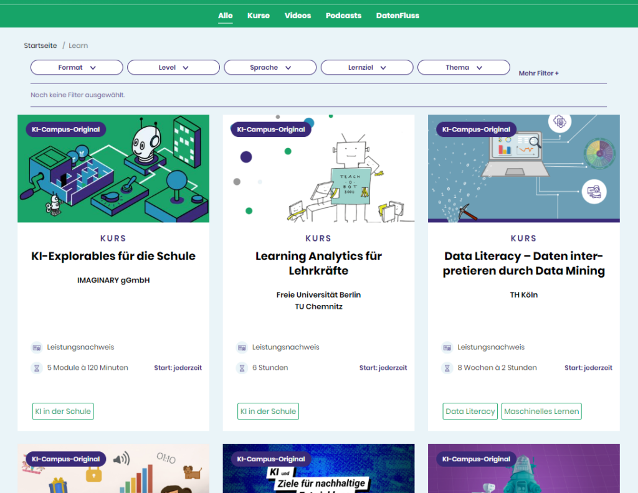
Task: Select the Data Literacy tag button
Action: pyautogui.click(x=470, y=411)
